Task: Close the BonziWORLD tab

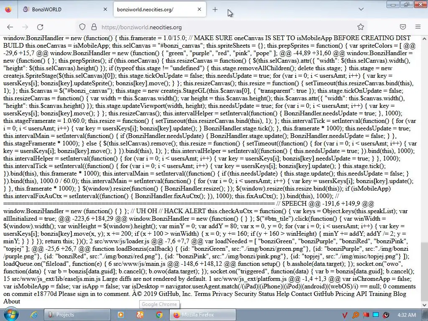Action: pos(105,9)
